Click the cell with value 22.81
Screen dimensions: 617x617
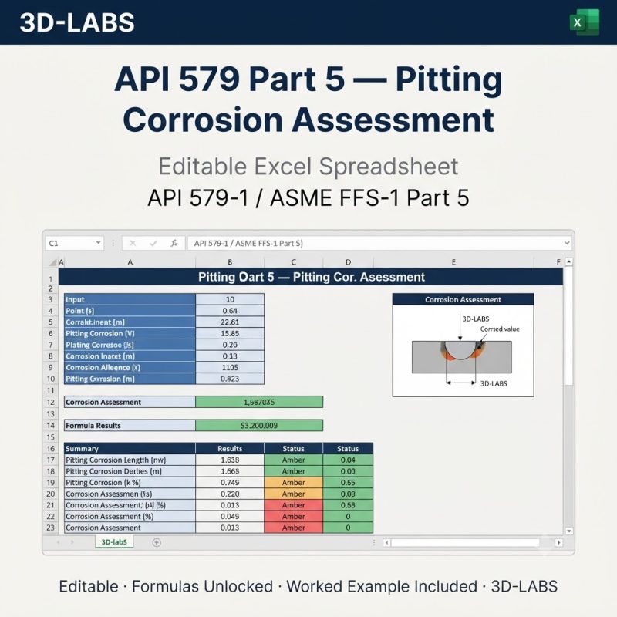coord(230,322)
